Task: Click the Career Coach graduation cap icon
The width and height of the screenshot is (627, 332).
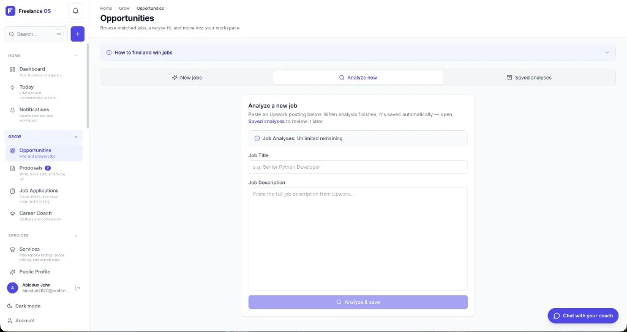Action: (12, 213)
